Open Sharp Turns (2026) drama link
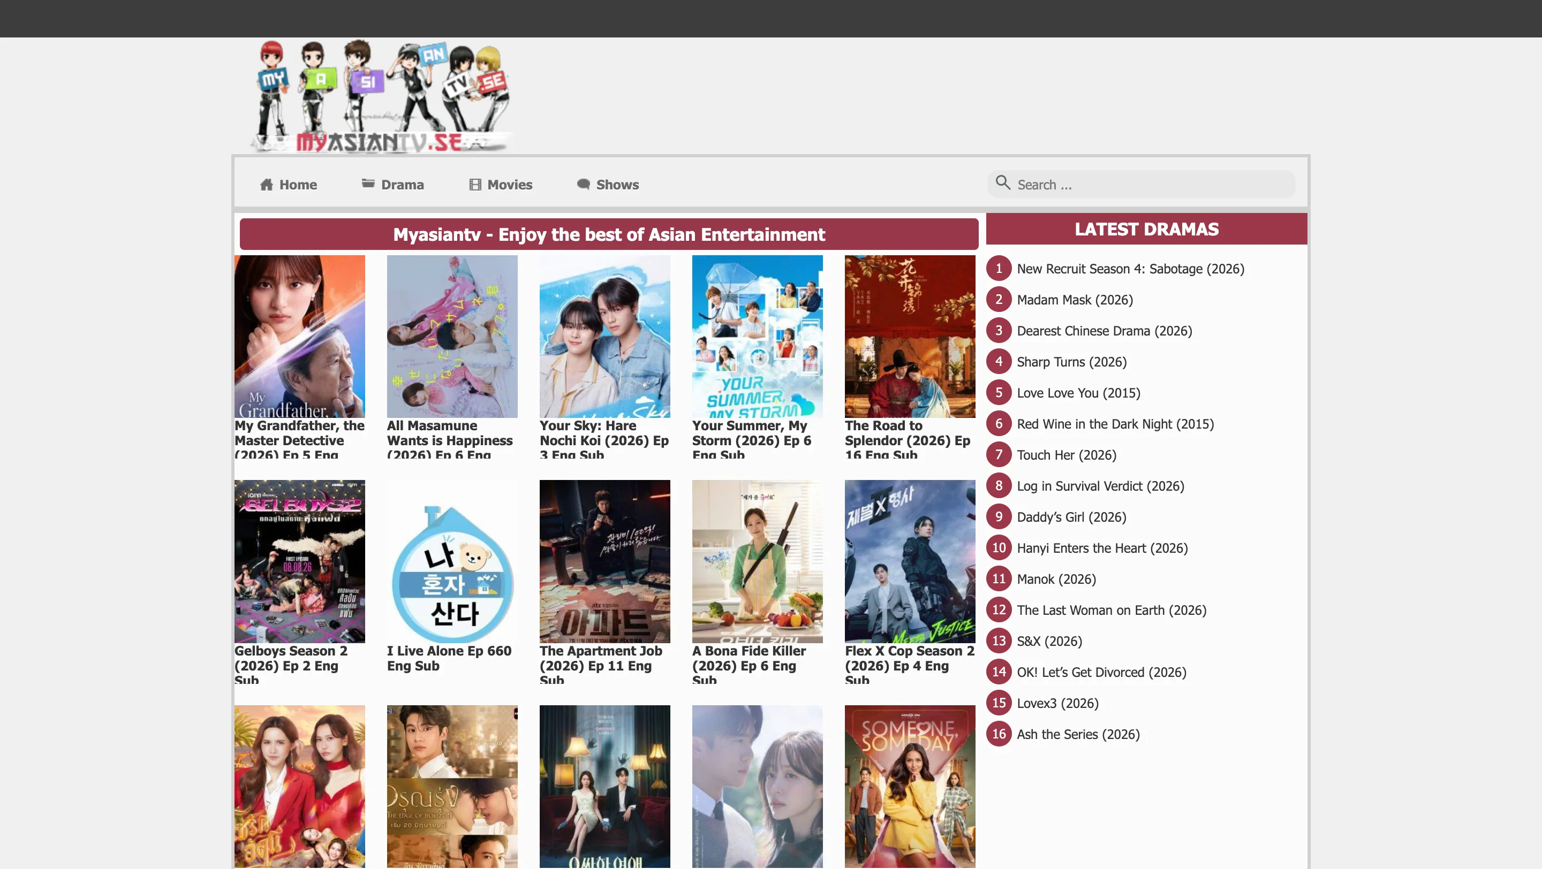This screenshot has width=1542, height=869. [x=1072, y=362]
